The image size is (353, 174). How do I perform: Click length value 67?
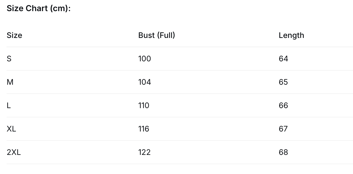[283, 129]
